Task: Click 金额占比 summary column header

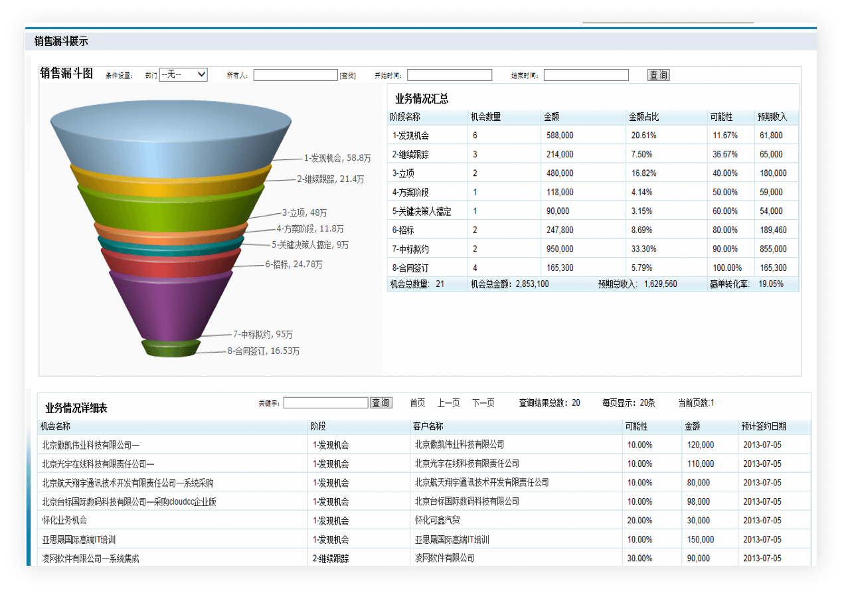Action: coord(643,117)
